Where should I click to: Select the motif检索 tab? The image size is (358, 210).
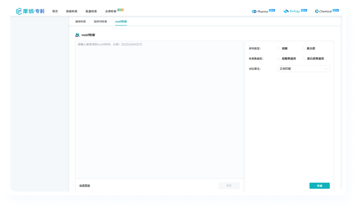pyautogui.click(x=121, y=22)
